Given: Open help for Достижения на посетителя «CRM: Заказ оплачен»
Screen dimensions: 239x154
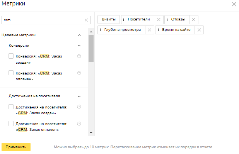Looking at the screenshot, I should (79, 124).
